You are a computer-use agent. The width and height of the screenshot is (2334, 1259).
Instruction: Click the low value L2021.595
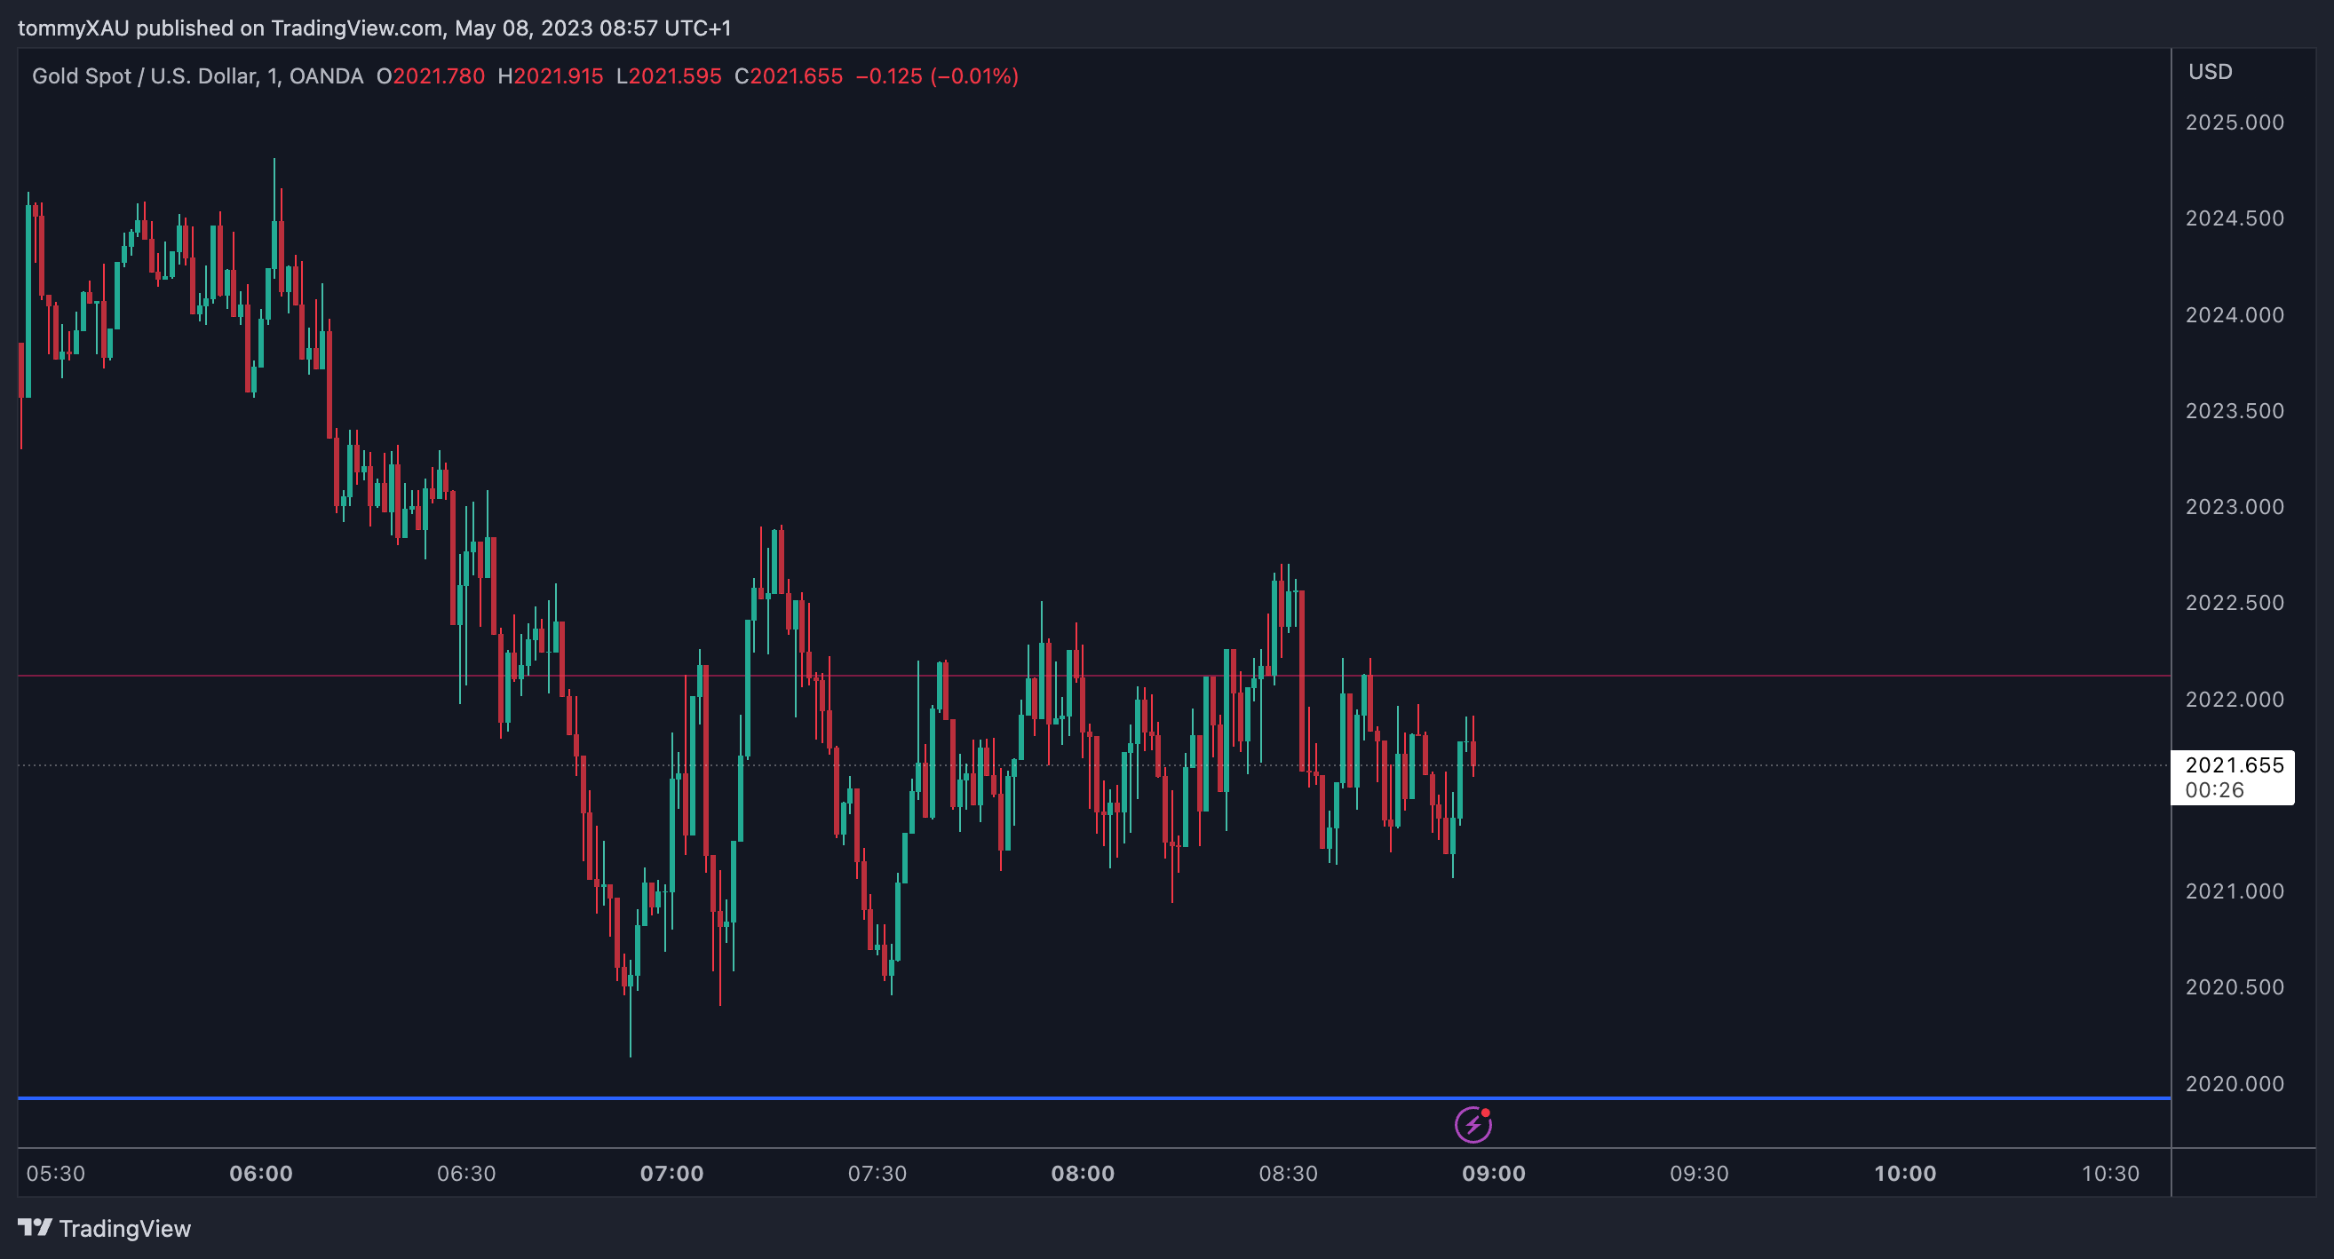tap(669, 76)
